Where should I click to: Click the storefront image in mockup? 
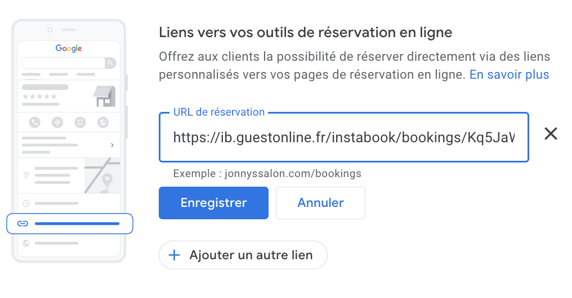pos(104,96)
